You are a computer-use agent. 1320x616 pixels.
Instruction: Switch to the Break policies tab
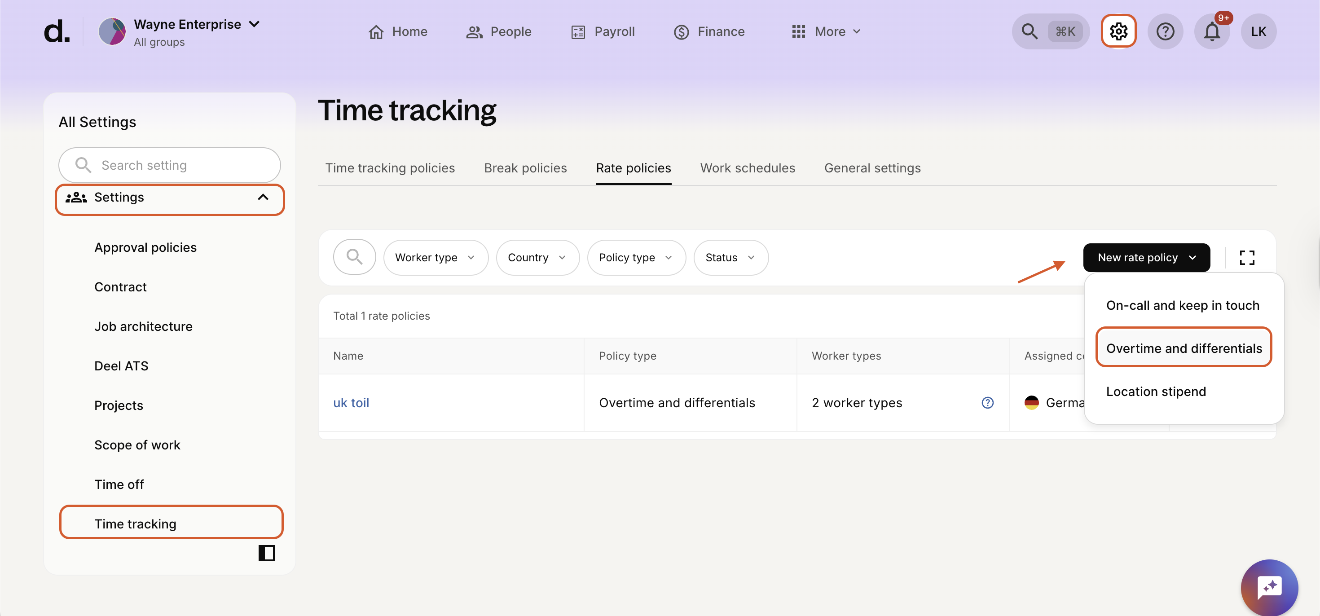[x=525, y=167]
